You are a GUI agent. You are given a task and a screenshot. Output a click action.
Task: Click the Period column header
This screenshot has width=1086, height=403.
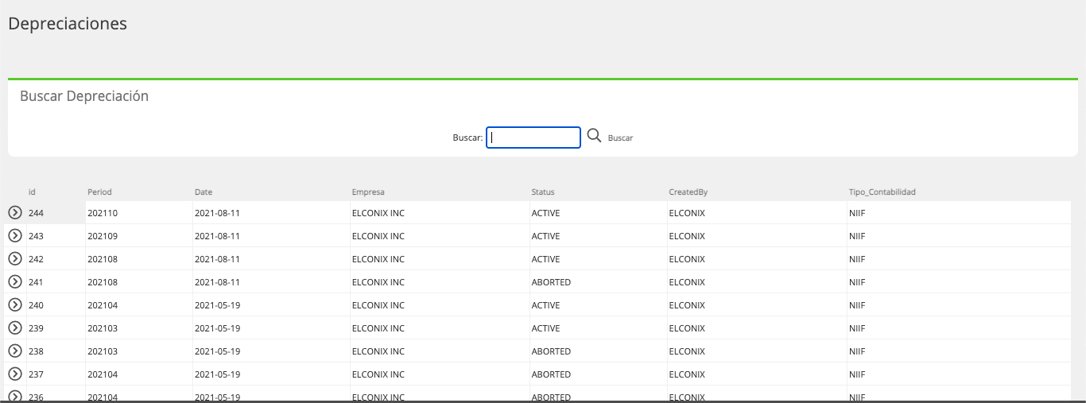click(x=99, y=192)
